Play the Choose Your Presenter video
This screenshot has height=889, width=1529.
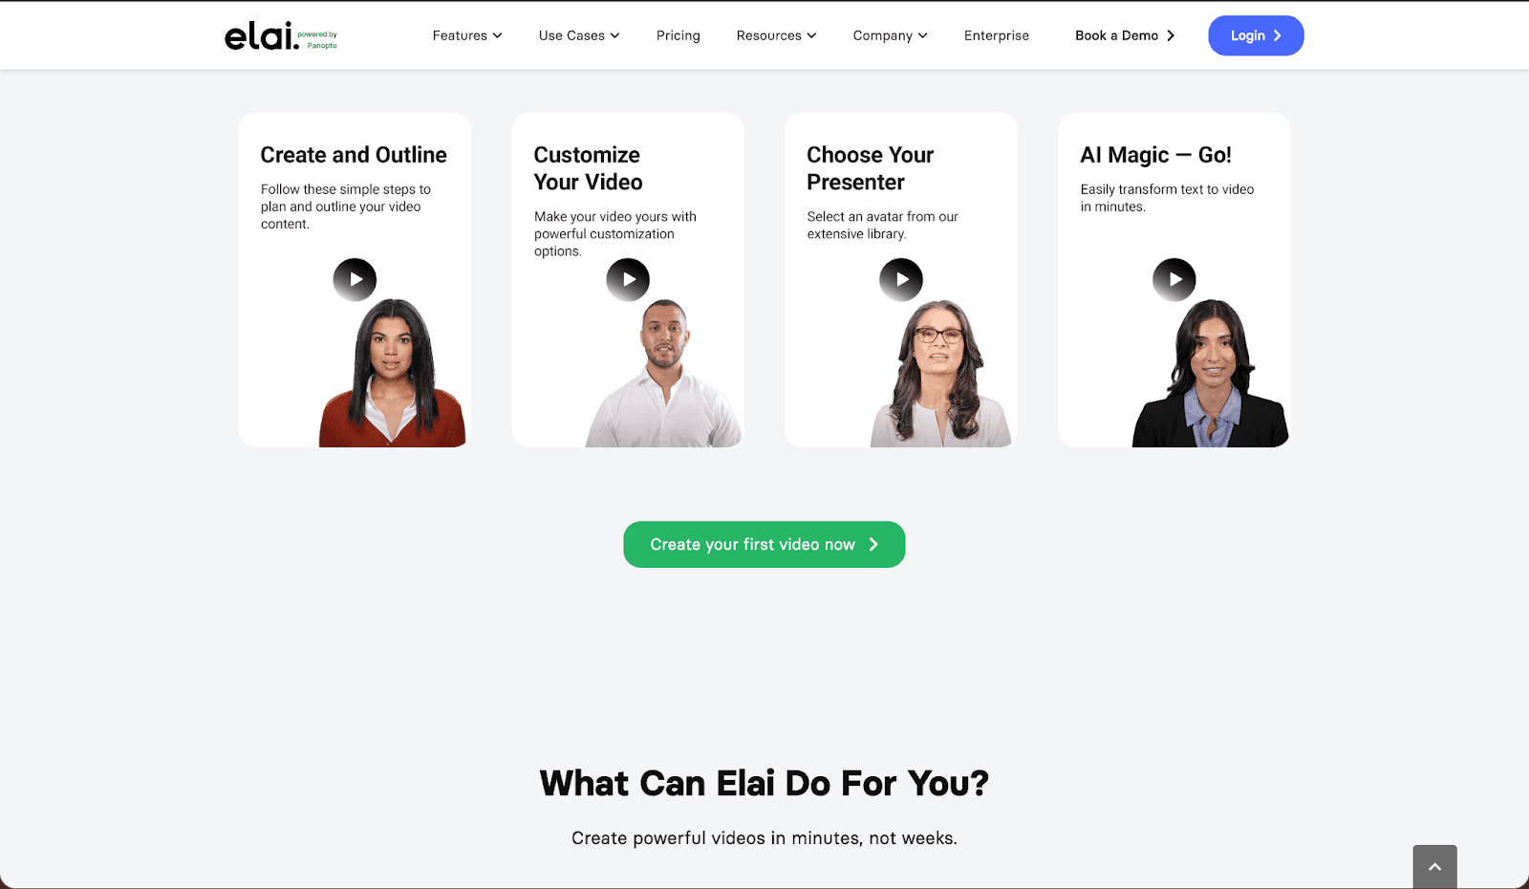[901, 280]
